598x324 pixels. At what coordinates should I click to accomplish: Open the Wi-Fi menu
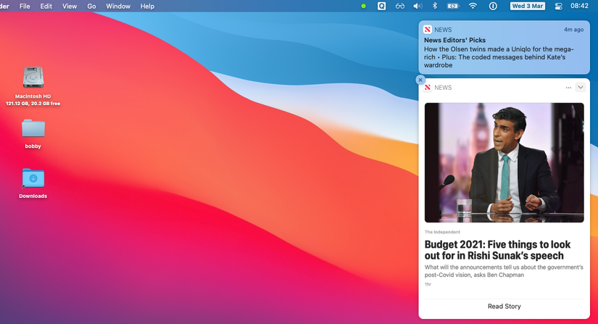473,6
